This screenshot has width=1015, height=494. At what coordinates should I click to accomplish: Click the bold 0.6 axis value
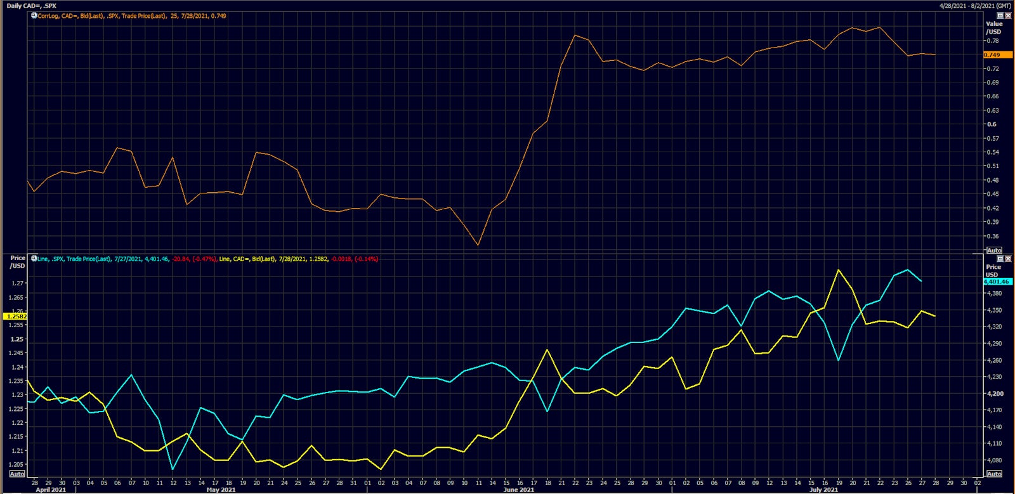[992, 124]
